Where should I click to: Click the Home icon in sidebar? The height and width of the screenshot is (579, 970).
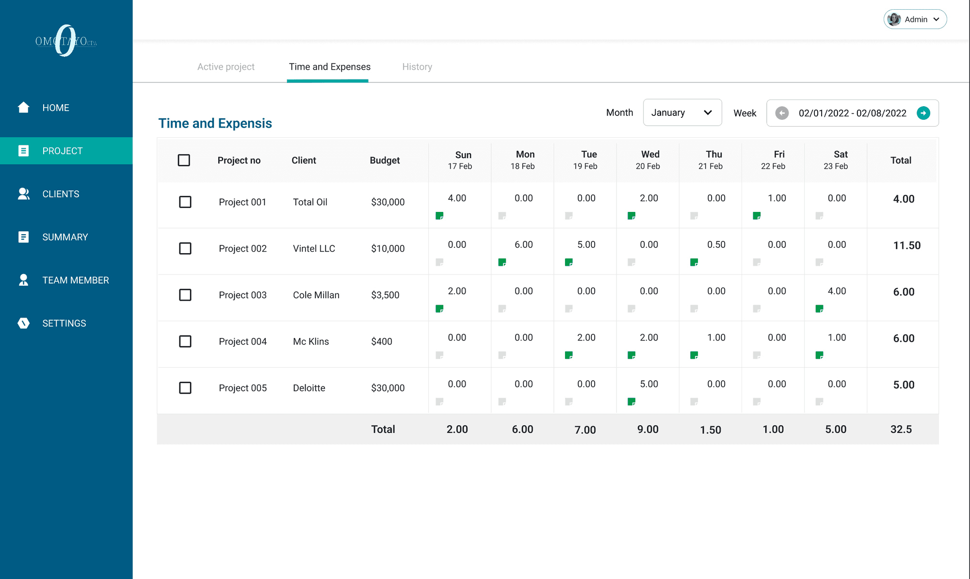(23, 107)
